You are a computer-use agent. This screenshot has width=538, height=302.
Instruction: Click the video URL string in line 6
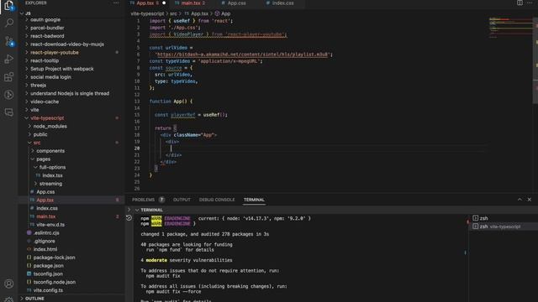point(241,55)
